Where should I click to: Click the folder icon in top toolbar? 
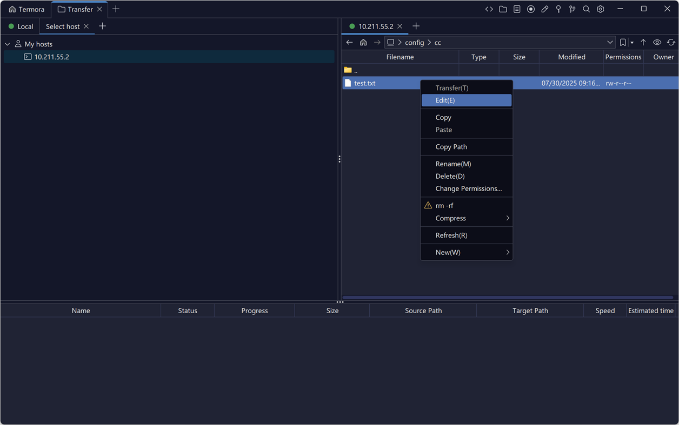point(503,9)
